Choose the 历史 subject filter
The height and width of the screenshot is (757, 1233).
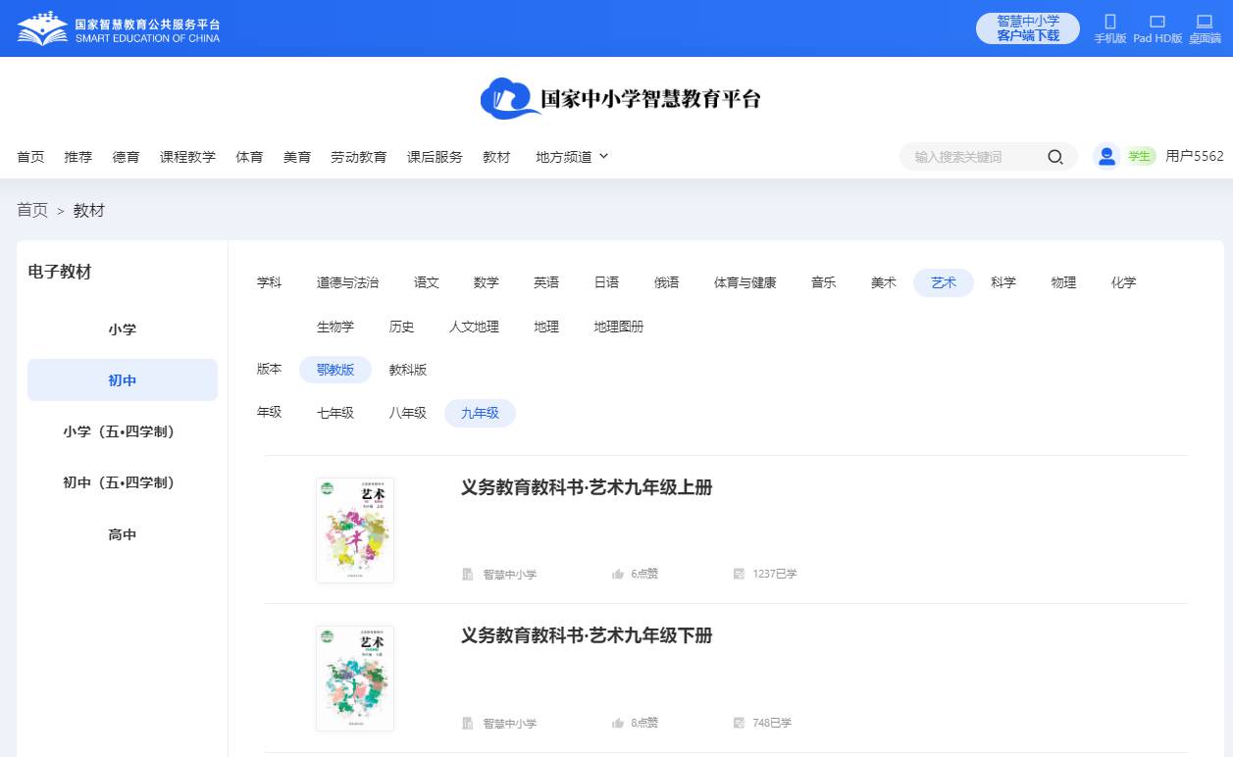pyautogui.click(x=402, y=327)
